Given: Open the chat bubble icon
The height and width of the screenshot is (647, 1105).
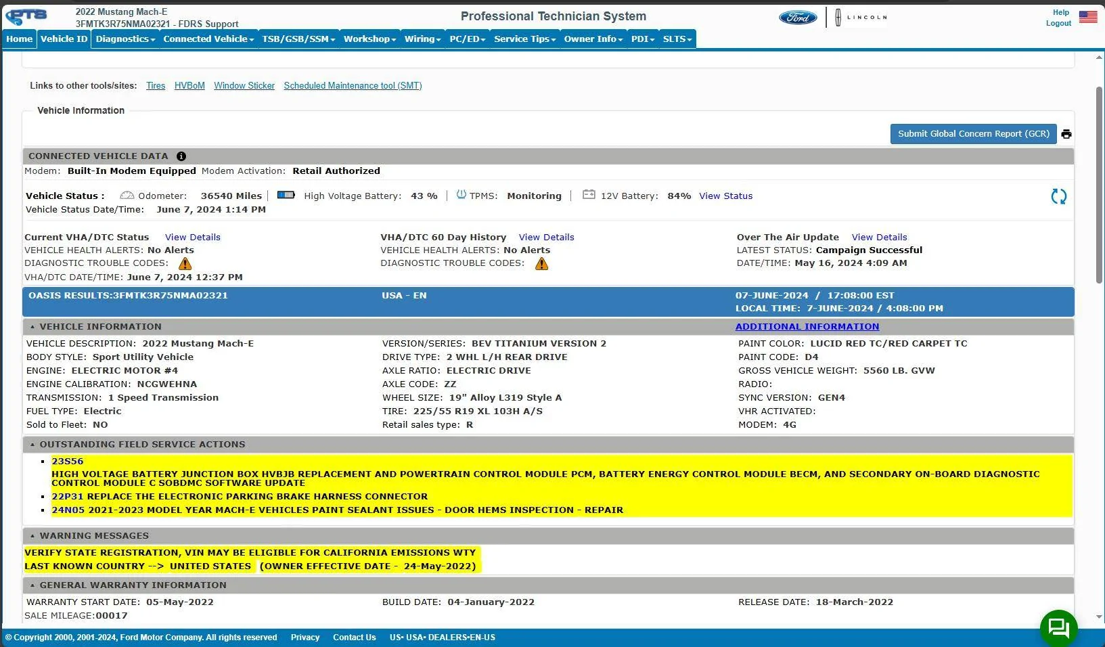Looking at the screenshot, I should 1058,628.
